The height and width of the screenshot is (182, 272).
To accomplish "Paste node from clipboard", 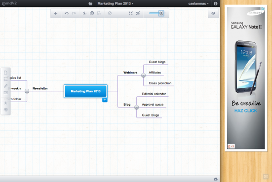I will click(99, 13).
